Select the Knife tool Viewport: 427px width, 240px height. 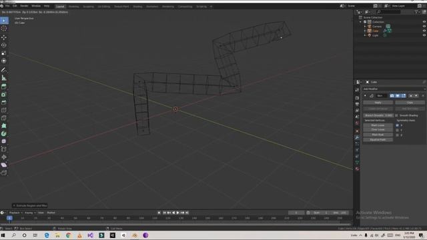pyautogui.click(x=4, y=118)
